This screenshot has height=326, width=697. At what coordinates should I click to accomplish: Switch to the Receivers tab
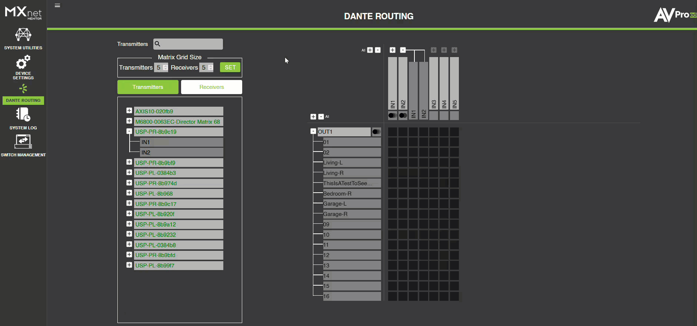(211, 87)
